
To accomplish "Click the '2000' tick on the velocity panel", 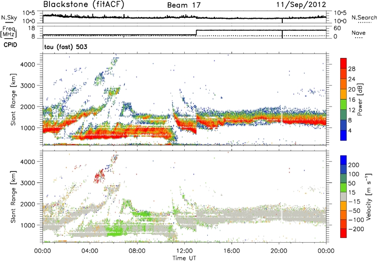I will pyautogui.click(x=28, y=204).
